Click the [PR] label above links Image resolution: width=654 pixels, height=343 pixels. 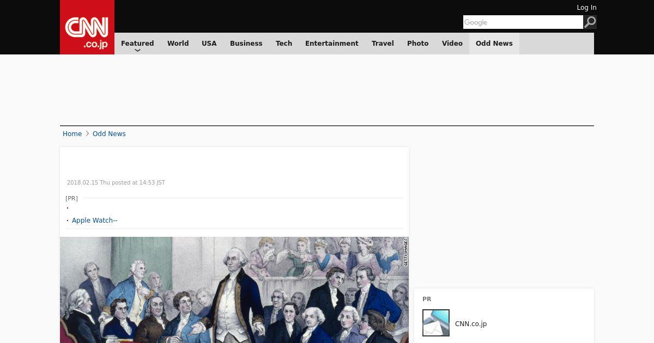coord(71,198)
